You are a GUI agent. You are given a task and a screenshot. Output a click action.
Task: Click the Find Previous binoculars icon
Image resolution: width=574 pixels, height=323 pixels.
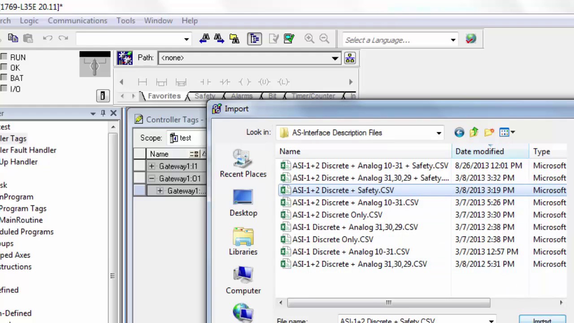point(204,39)
